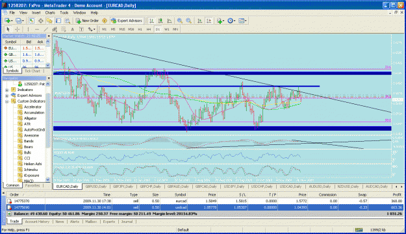Image resolution: width=406 pixels, height=234 pixels.
Task: Switch to line chart display
Action: point(170,21)
